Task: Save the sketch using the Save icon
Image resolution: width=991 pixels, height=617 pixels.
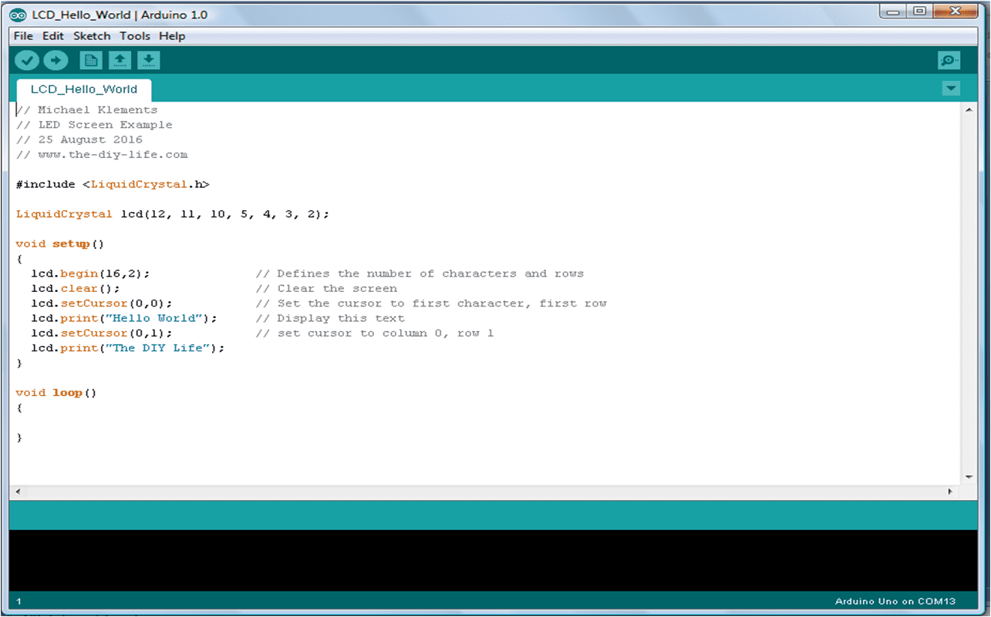Action: tap(148, 61)
